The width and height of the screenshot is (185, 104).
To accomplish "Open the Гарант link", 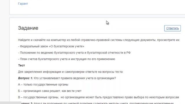I will [23, 4].
